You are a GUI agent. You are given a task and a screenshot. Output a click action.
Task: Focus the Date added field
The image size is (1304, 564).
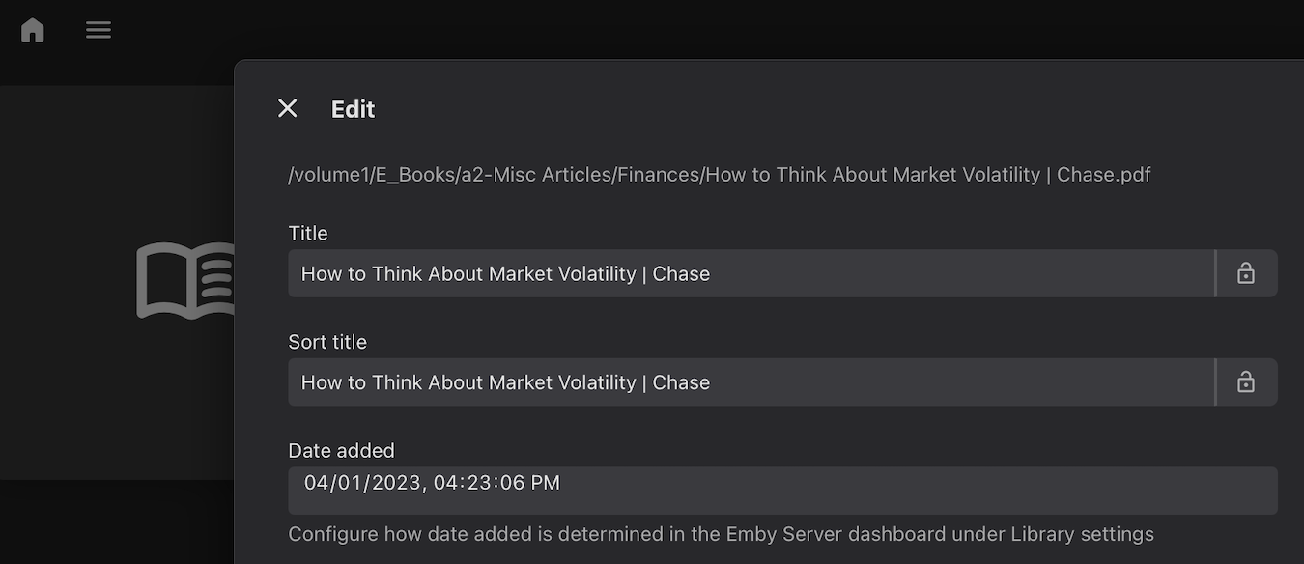coord(782,491)
